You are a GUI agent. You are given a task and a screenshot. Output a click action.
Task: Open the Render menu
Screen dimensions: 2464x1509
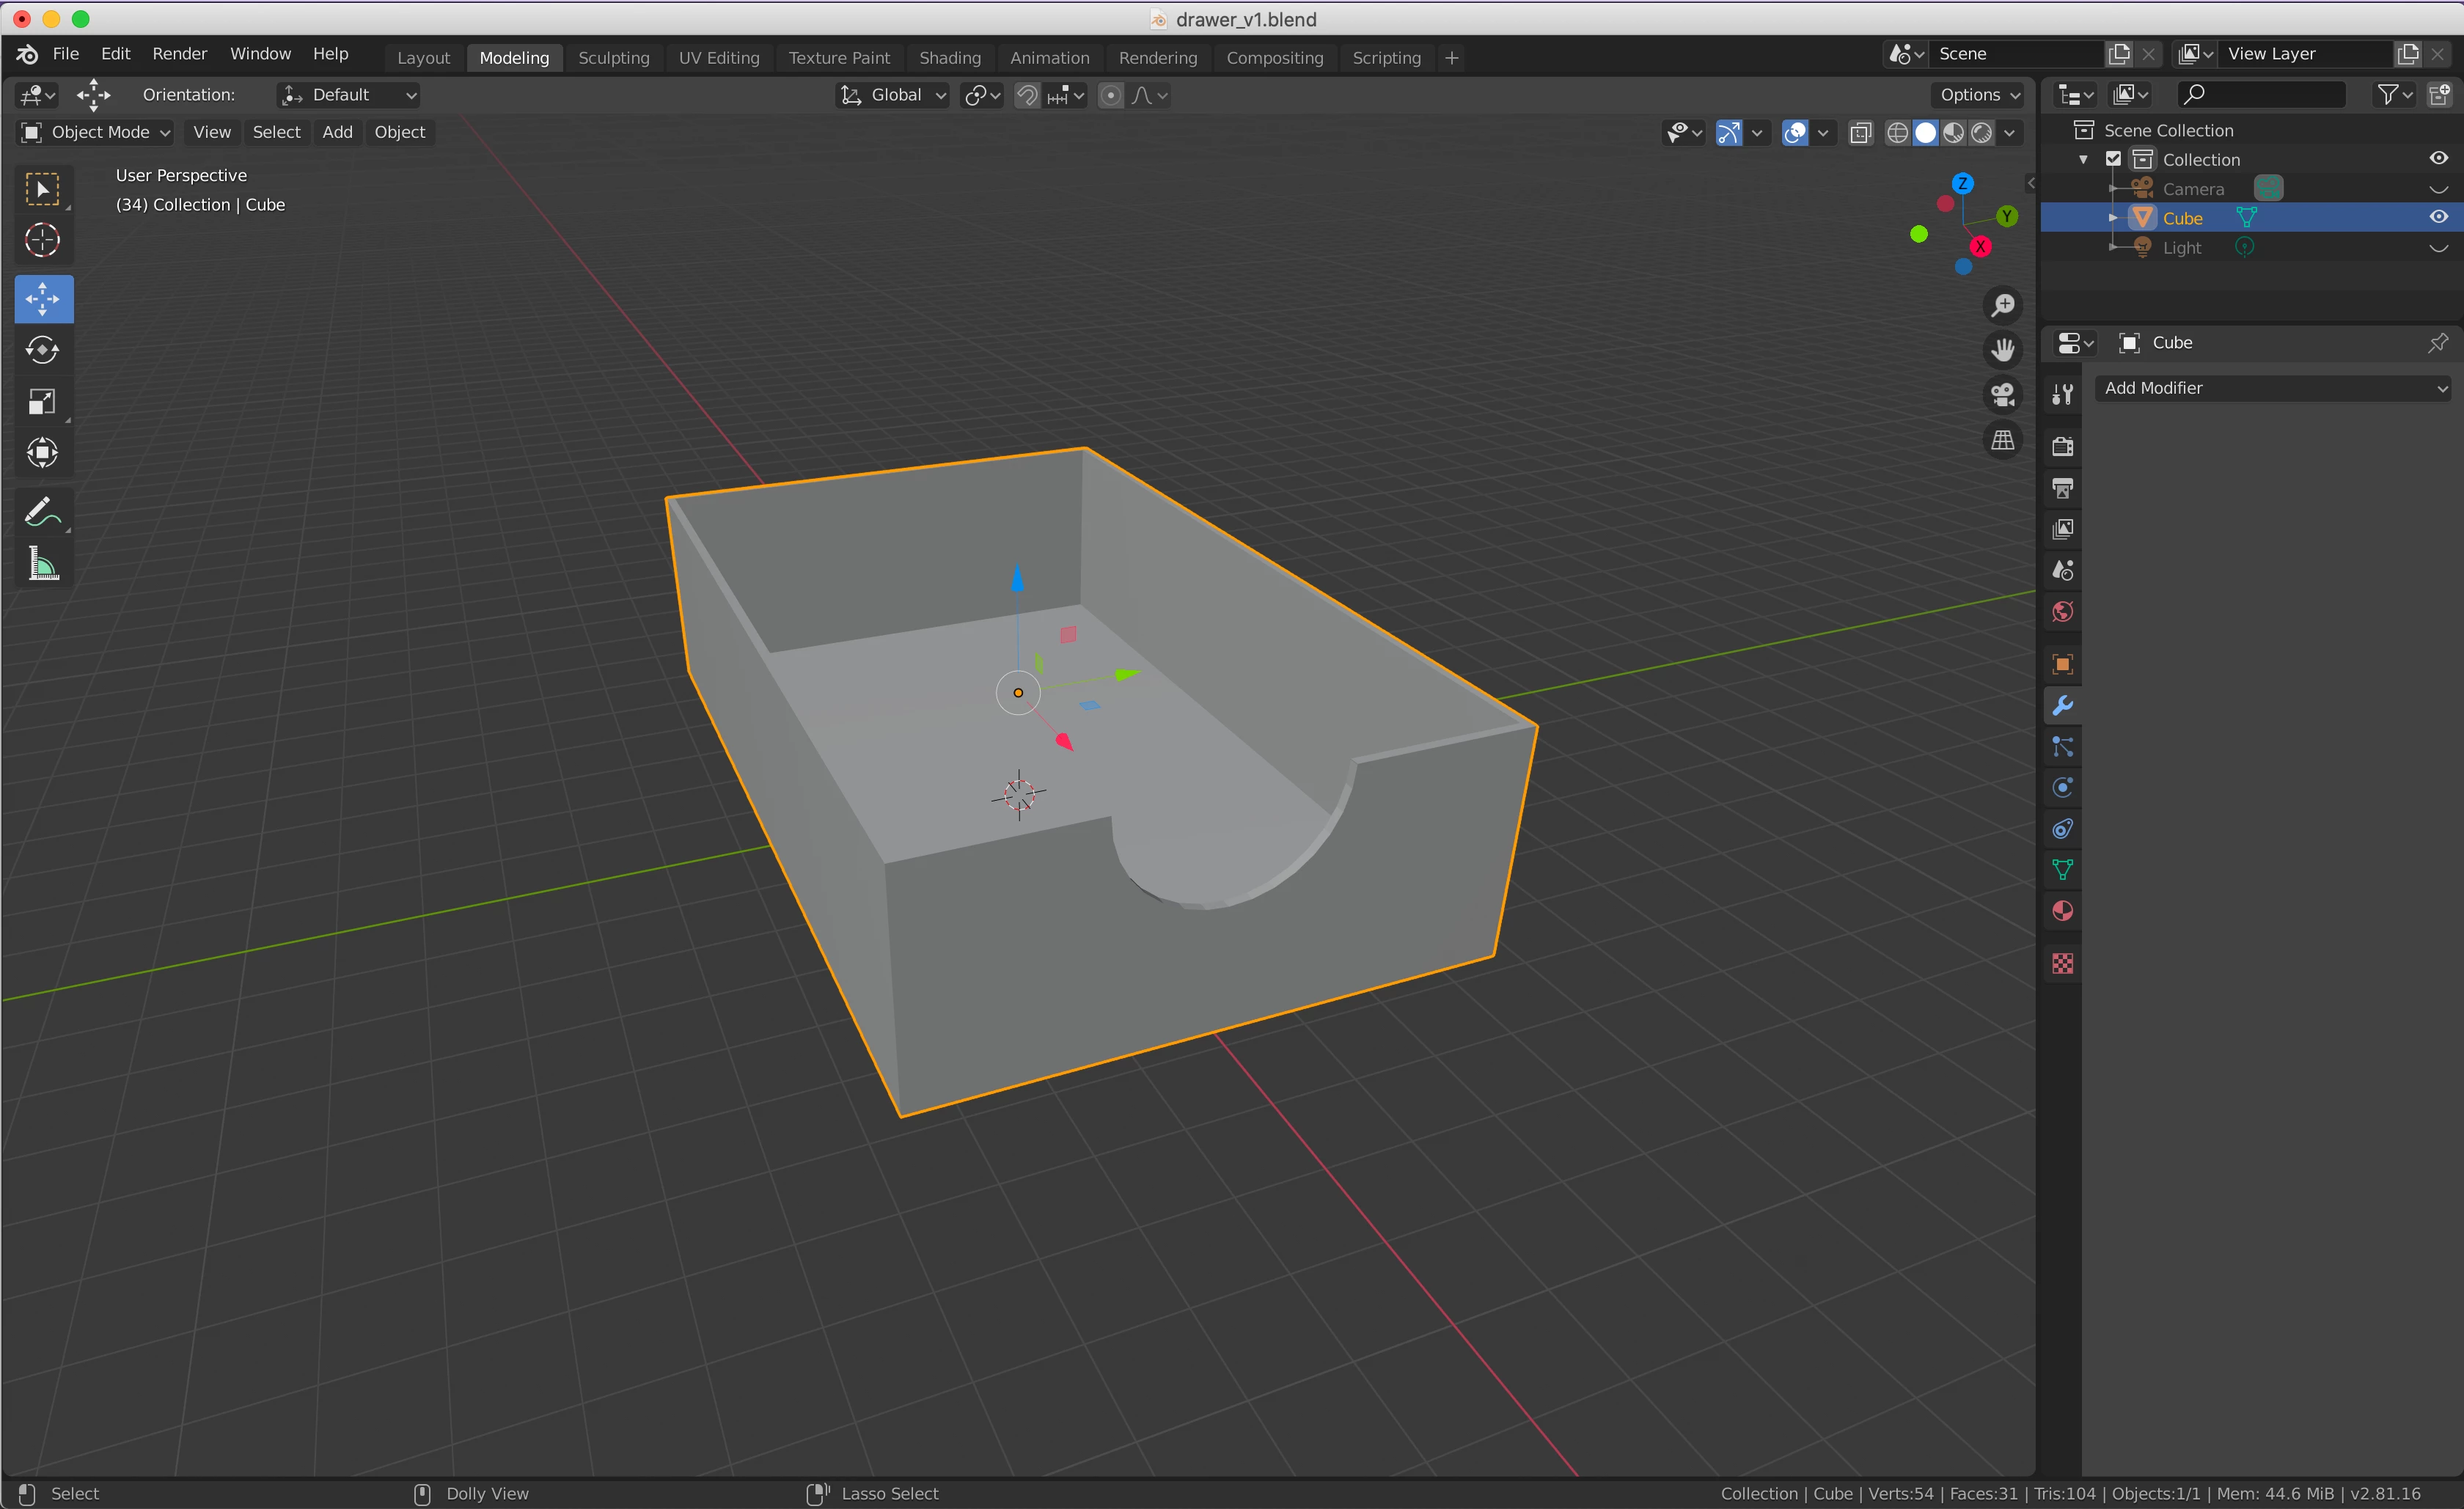pos(179,54)
